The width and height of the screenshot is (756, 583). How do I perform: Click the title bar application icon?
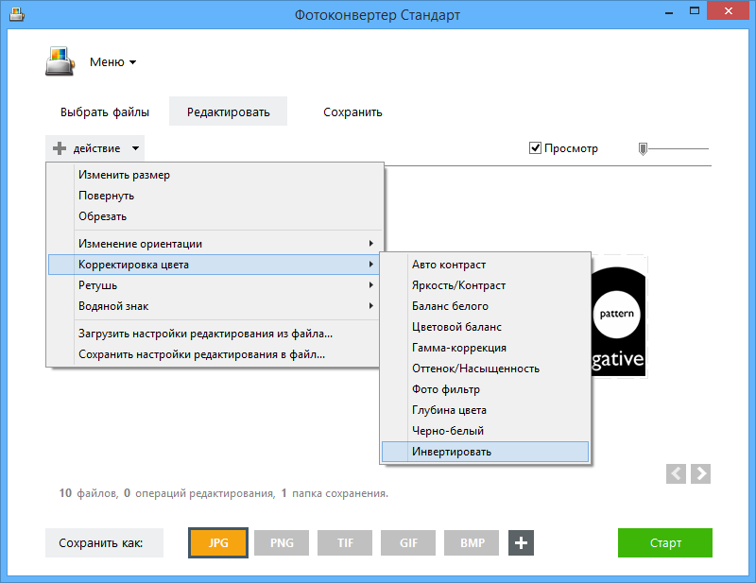(17, 14)
